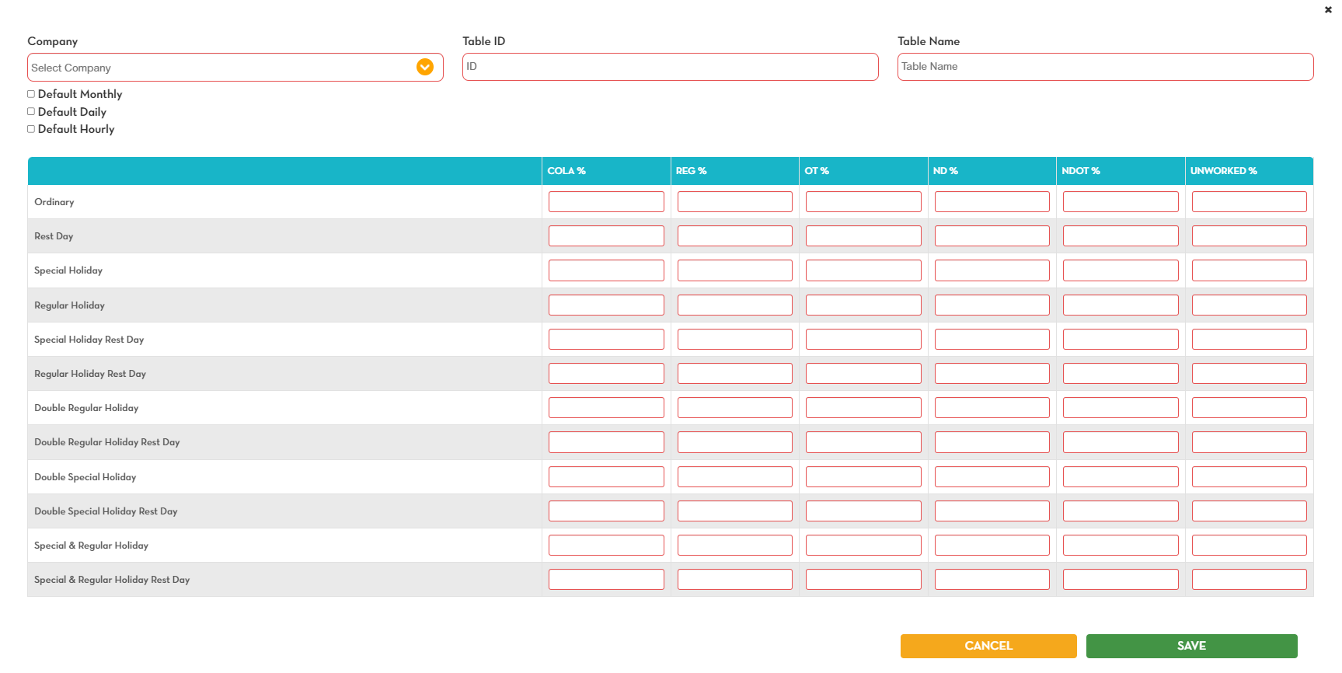Select Special & Regular Holiday REG % field
This screenshot has width=1342, height=673.
click(735, 546)
